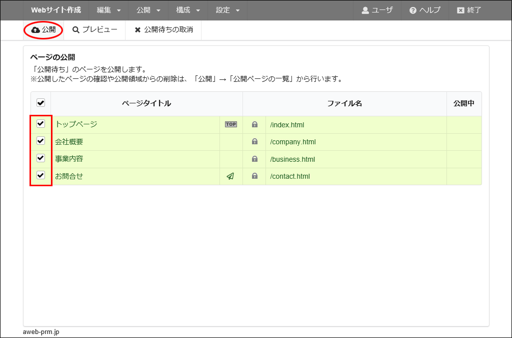This screenshot has height=338, width=512.
Task: Click the lock icon for /index.html
Action: [x=254, y=125]
